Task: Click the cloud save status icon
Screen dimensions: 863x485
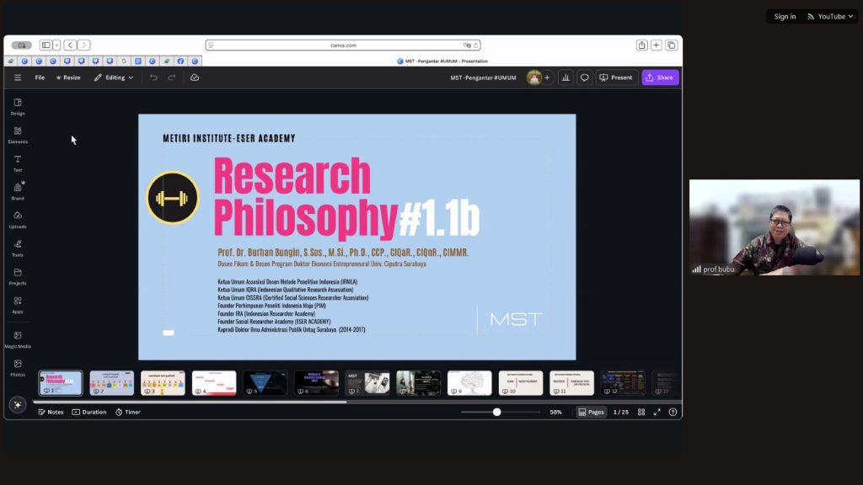Action: tap(195, 77)
